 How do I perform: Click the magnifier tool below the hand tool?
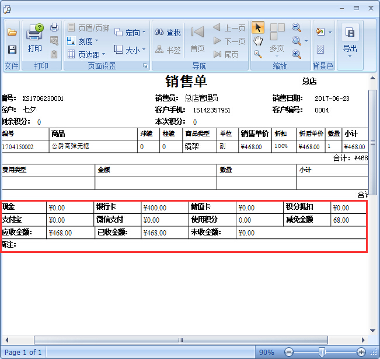tap(258, 54)
